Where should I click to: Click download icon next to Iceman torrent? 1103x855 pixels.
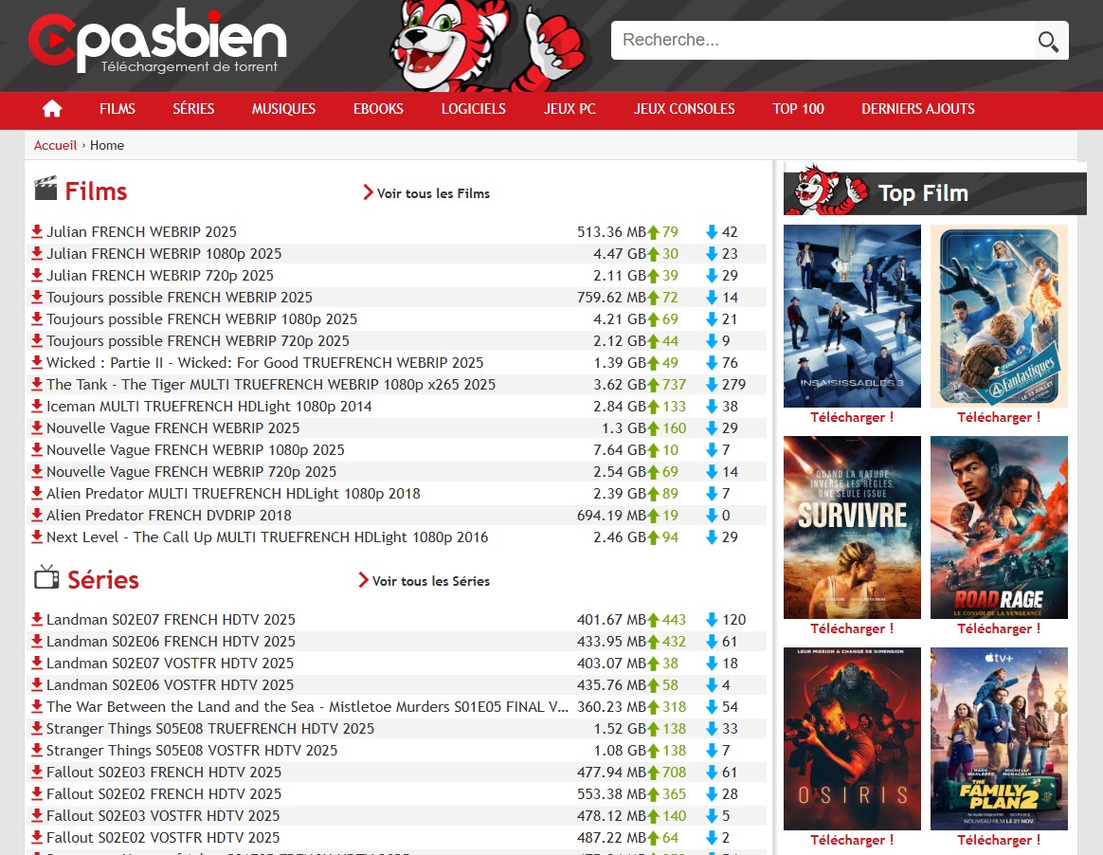click(x=37, y=406)
